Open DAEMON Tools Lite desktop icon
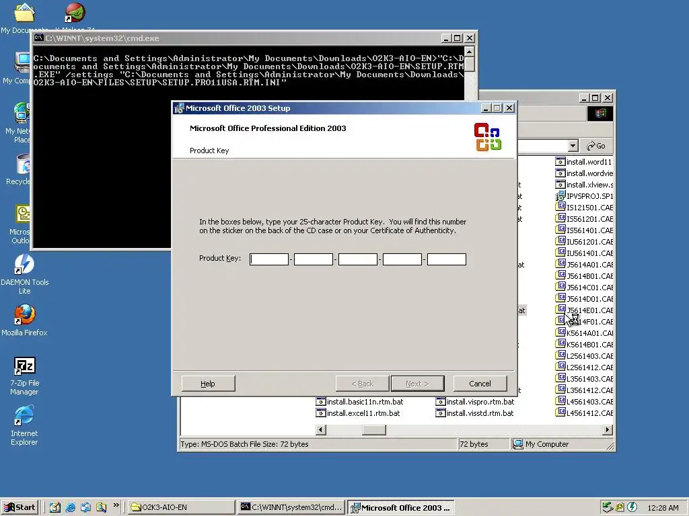This screenshot has width=689, height=516. click(24, 274)
